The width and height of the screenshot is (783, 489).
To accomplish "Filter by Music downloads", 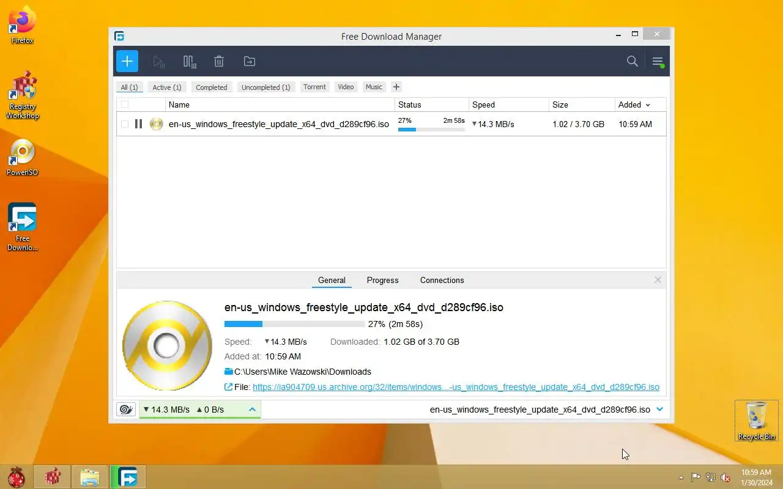I will [x=374, y=87].
